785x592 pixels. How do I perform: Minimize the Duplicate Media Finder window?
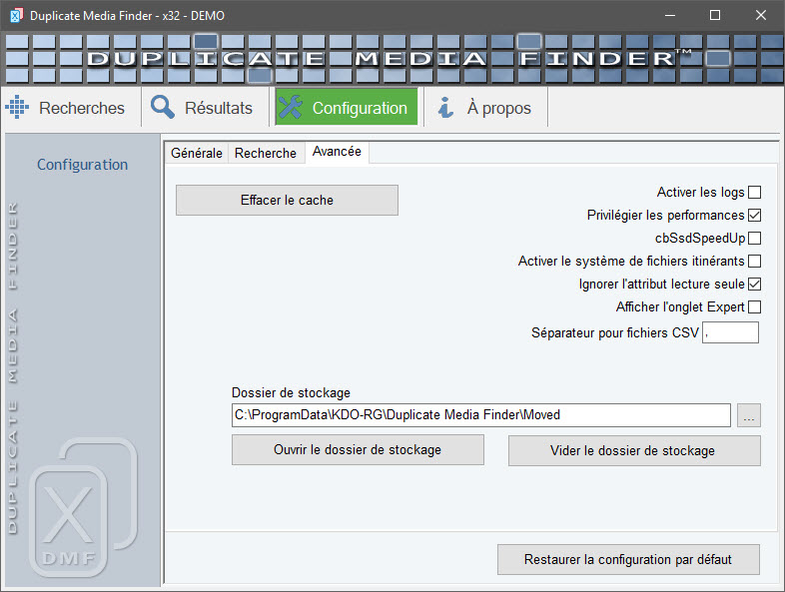[670, 16]
